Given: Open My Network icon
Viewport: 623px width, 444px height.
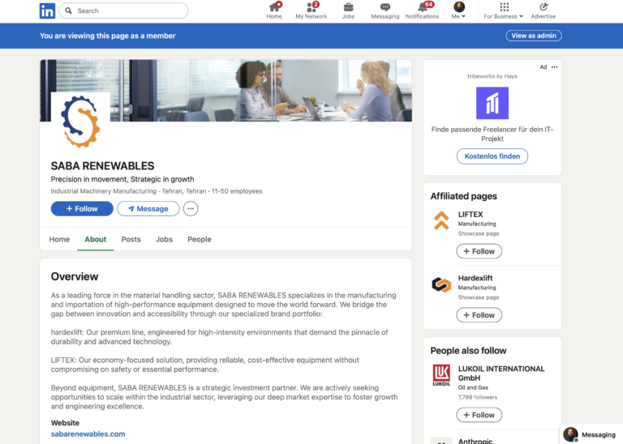Looking at the screenshot, I should point(311,7).
